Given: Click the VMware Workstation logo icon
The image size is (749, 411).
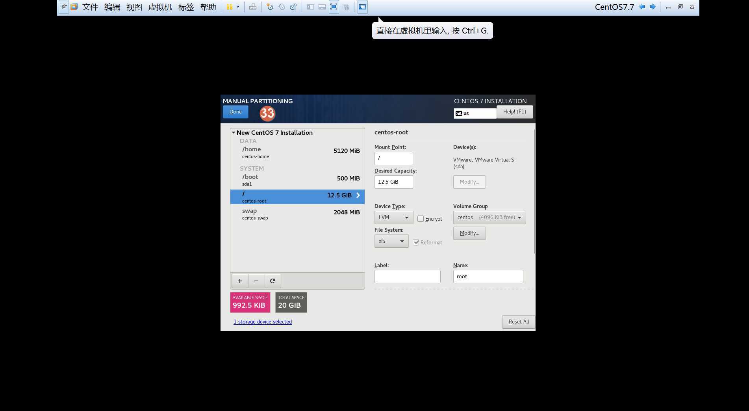Looking at the screenshot, I should click(x=74, y=7).
